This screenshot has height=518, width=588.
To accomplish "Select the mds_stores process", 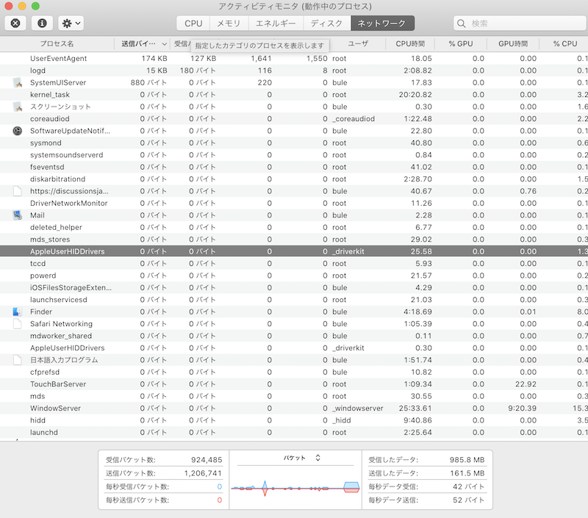I will point(294,239).
